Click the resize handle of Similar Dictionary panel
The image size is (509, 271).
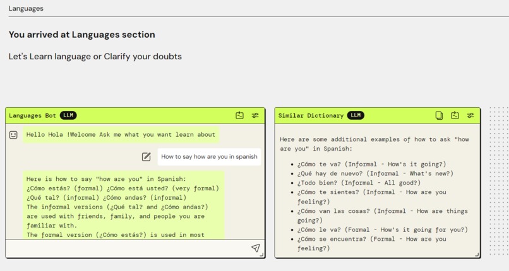coord(477,255)
